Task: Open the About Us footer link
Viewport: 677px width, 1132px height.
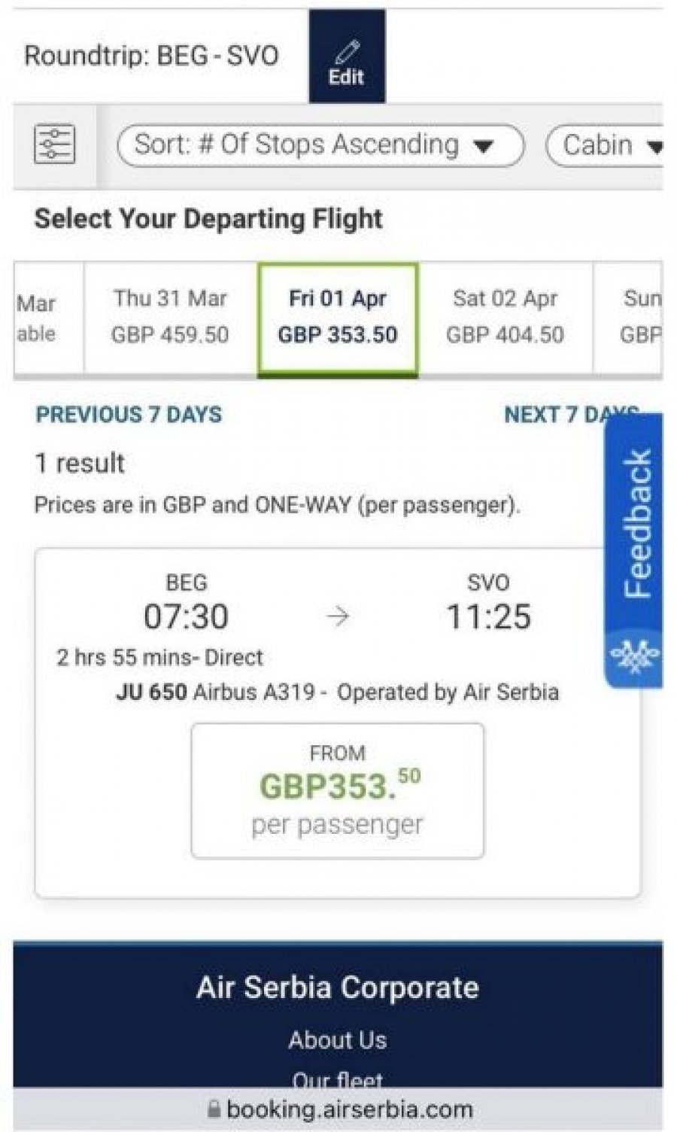Action: click(338, 1039)
